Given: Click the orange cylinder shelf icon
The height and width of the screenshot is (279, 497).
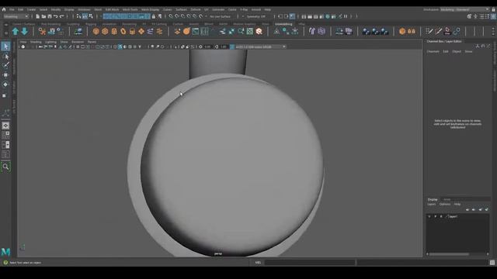Looking at the screenshot, I should click(x=114, y=31).
